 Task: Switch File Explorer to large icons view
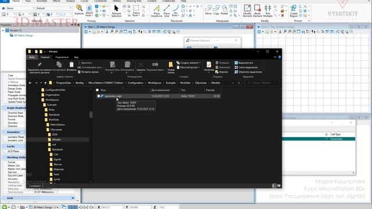click(279, 186)
